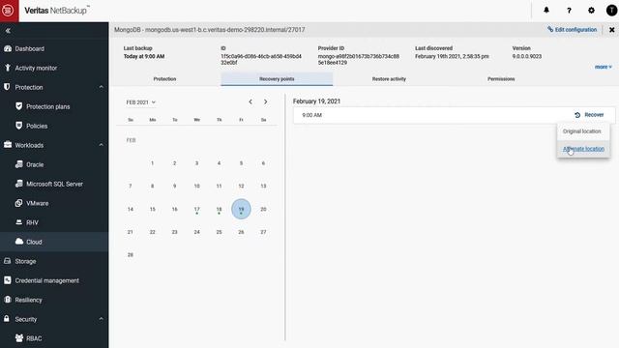Click the Dashboard icon in sidebar
This screenshot has height=348, width=619.
pyautogui.click(x=8, y=48)
